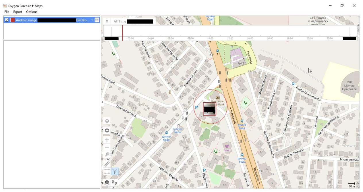Click the 12:00 timeline tick label

tap(230, 39)
